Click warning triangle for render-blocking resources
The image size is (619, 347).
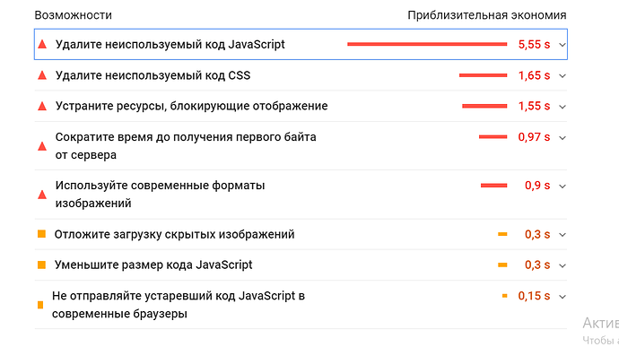tap(42, 106)
